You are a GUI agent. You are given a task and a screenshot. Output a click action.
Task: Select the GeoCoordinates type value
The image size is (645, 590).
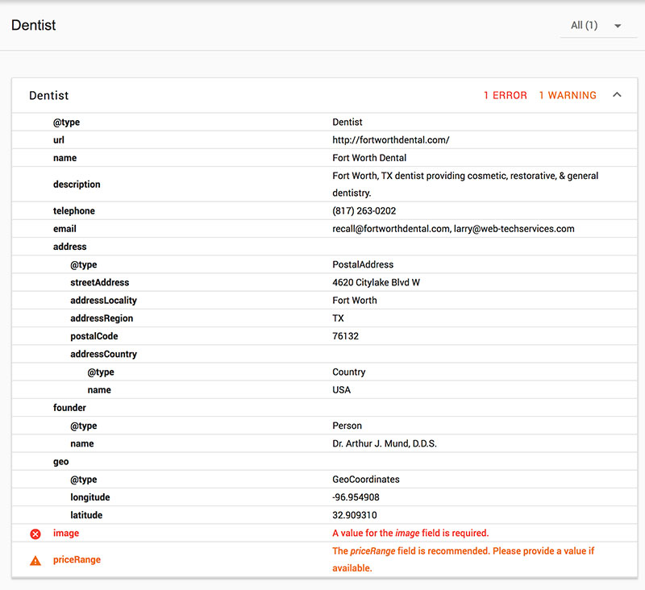366,480
